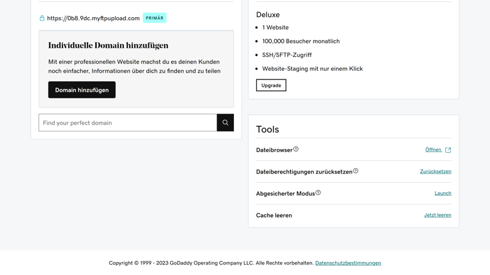This screenshot has width=490, height=275.
Task: Open info icon for Dateiberechtigungen zurücksetzen
Action: click(x=356, y=171)
